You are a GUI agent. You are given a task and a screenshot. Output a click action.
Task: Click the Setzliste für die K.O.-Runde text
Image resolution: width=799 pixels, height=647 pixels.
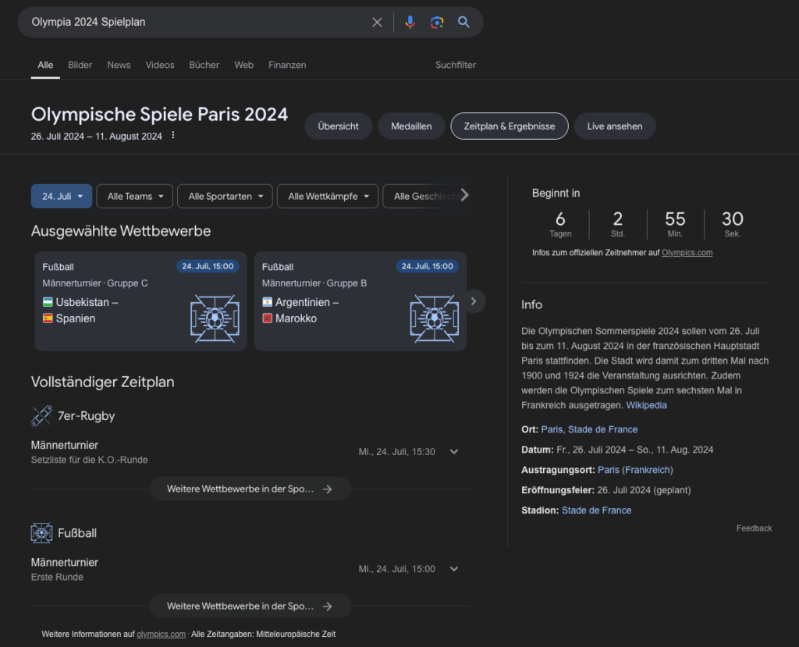89,460
